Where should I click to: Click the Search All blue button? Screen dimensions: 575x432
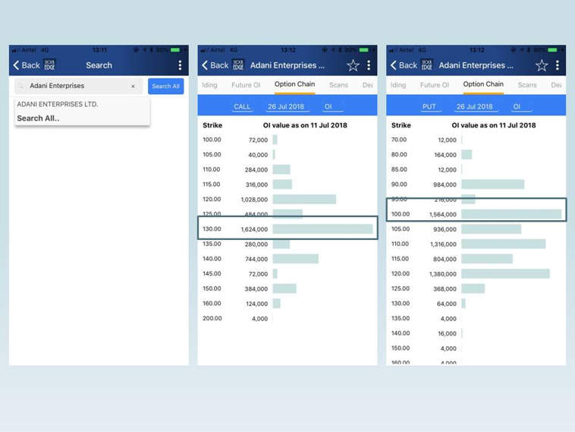pos(166,87)
